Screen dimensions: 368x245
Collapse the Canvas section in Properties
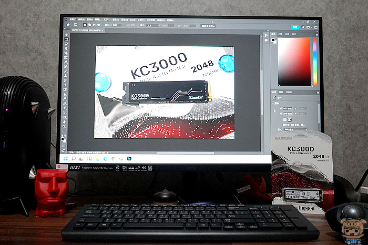(x=272, y=103)
